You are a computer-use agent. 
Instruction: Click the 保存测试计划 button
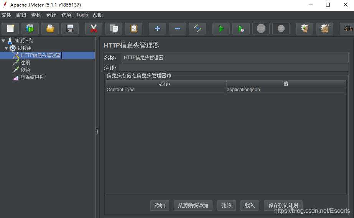pos(283,205)
